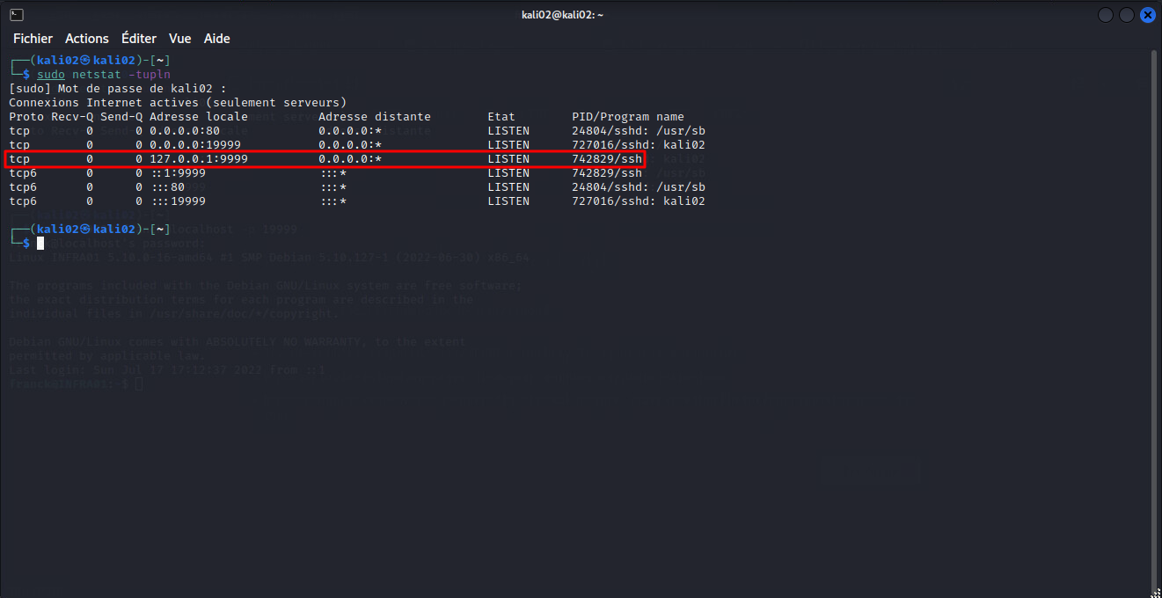Click the PID/Program name column header
This screenshot has width=1162, height=598.
click(x=627, y=117)
